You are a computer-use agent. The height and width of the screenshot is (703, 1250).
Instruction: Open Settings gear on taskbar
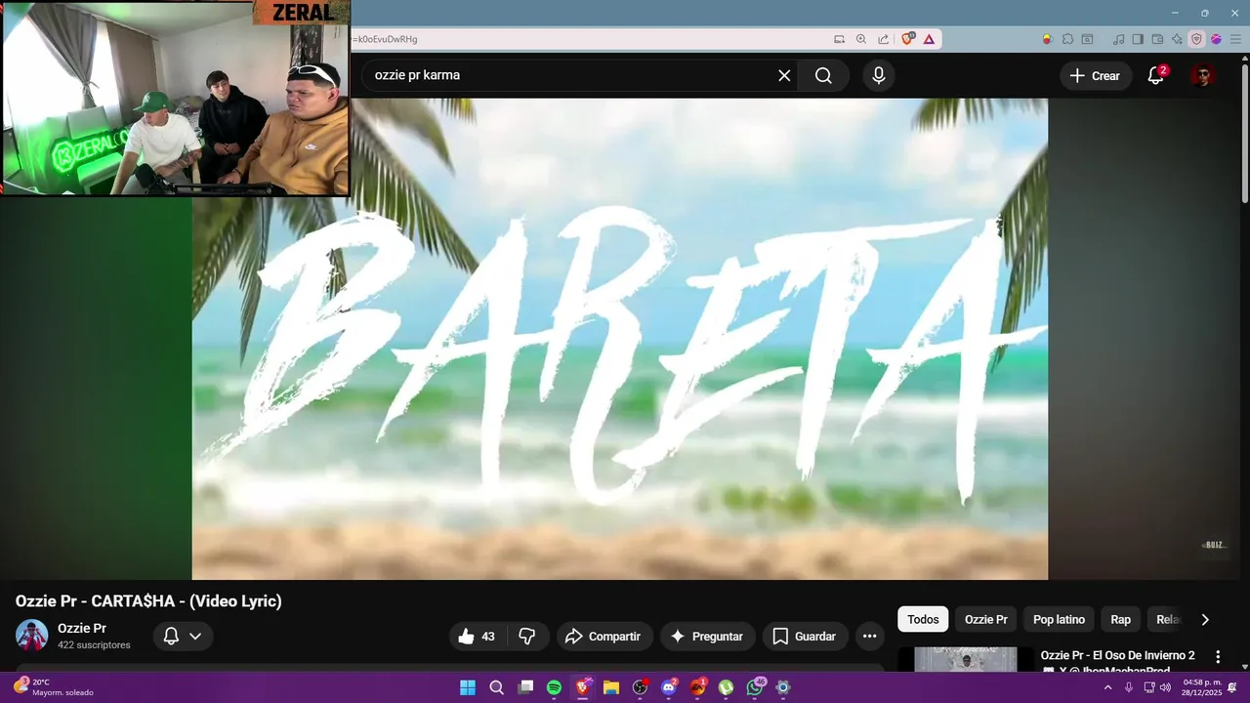click(783, 687)
